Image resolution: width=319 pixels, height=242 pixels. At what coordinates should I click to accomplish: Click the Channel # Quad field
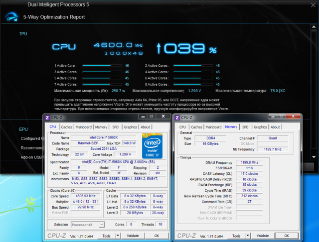tap(273, 138)
